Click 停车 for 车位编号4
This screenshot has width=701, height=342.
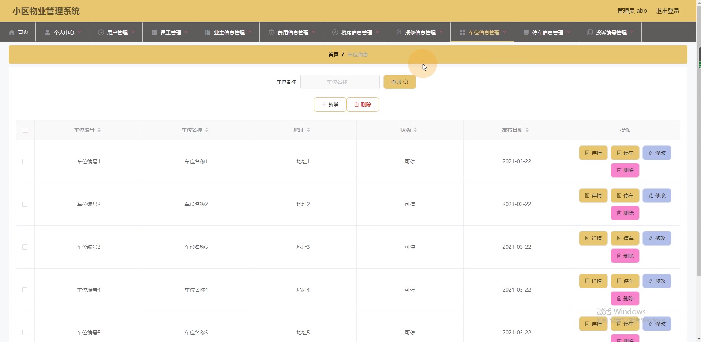tap(625, 281)
